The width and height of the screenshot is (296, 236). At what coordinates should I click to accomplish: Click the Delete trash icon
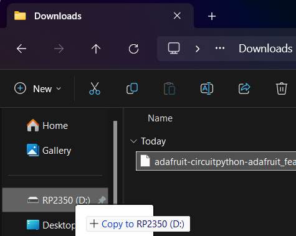pyautogui.click(x=282, y=88)
